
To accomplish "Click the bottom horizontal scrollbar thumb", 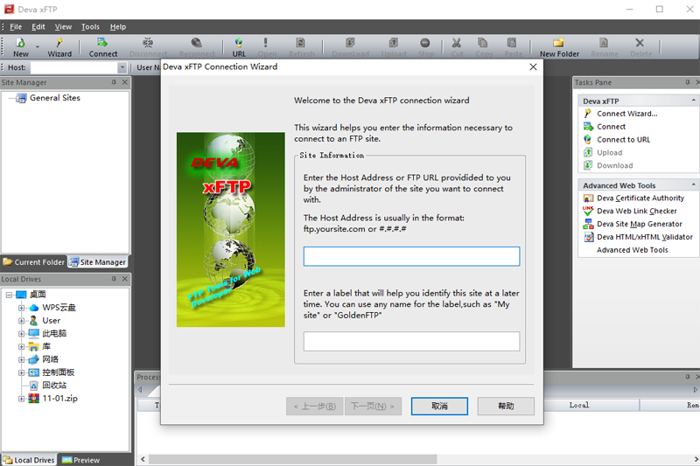I will (292, 459).
